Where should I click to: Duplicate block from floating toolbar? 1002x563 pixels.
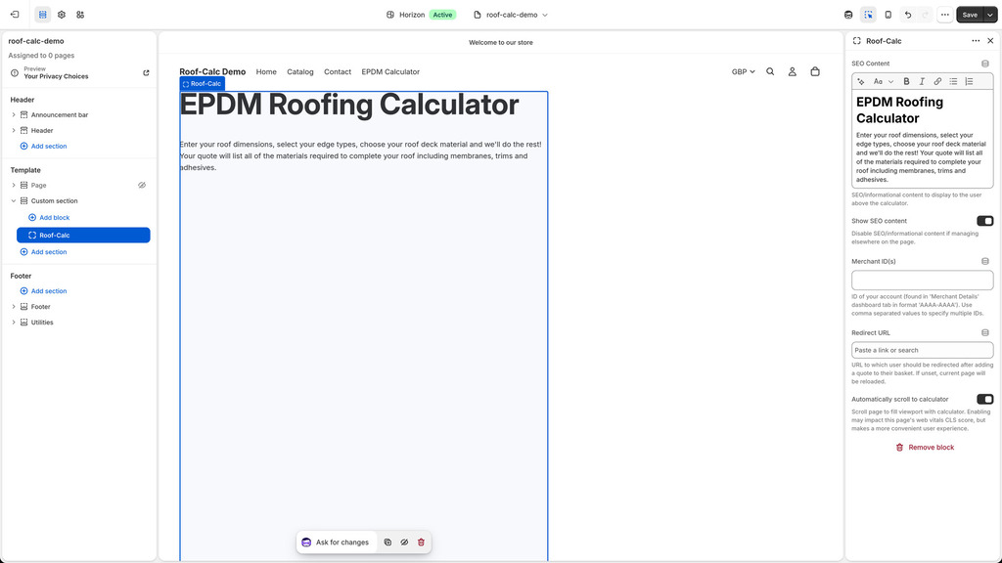point(387,541)
